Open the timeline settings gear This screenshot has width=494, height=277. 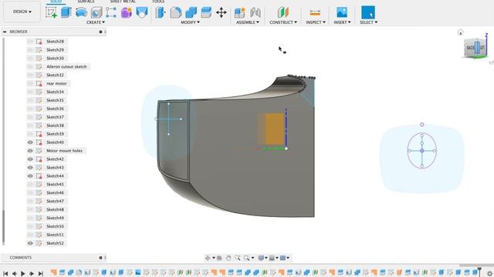click(489, 274)
